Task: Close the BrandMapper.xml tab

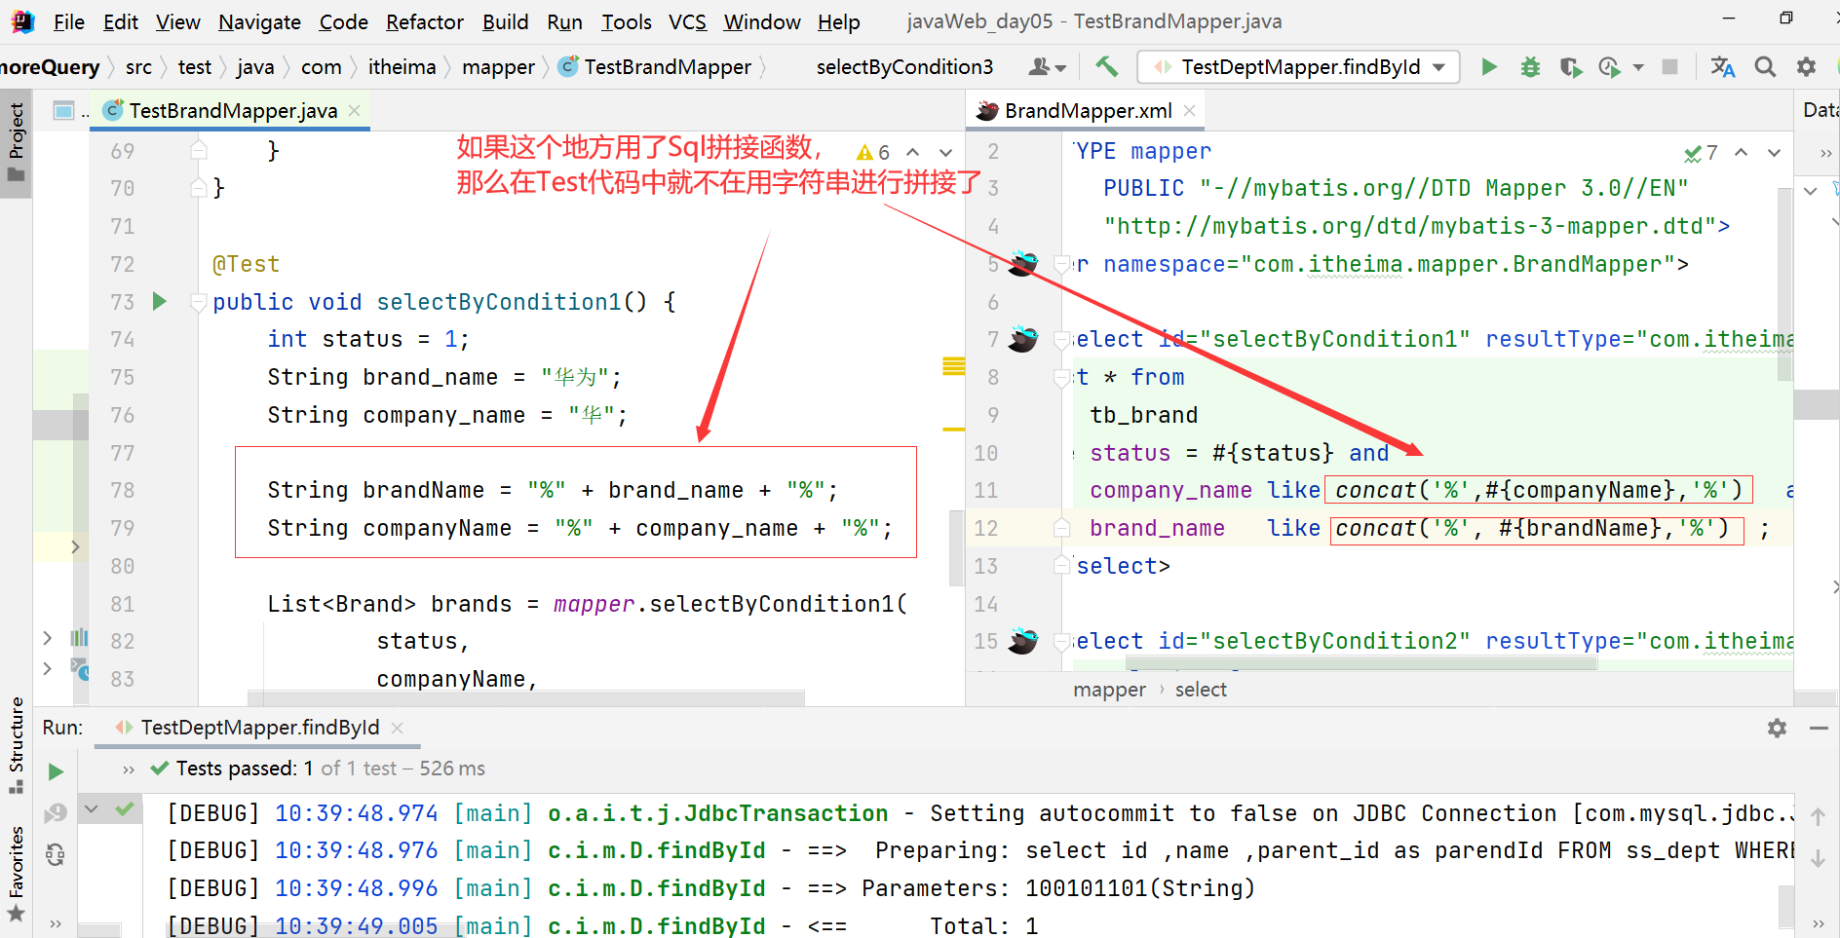Action: click(x=1189, y=111)
